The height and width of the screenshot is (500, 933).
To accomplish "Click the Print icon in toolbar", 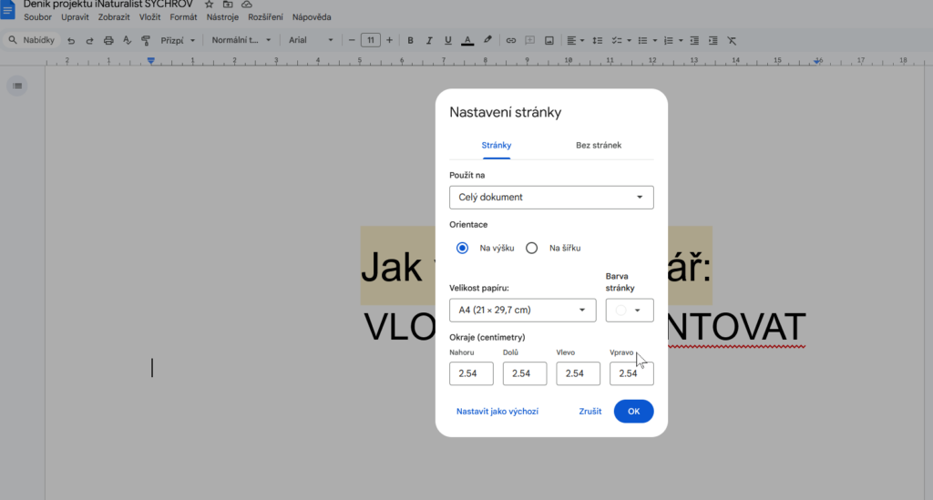I will click(108, 40).
